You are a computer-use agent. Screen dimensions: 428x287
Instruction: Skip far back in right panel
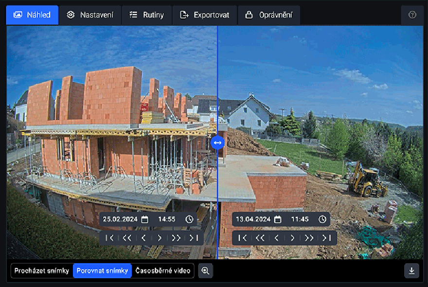[260, 238]
